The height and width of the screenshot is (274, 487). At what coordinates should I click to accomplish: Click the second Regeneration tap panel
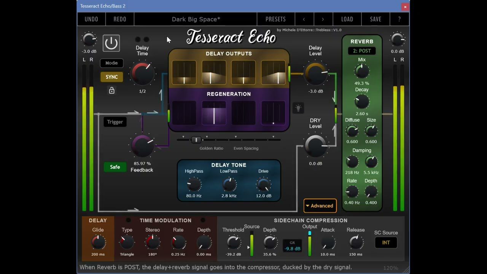tap(214, 113)
